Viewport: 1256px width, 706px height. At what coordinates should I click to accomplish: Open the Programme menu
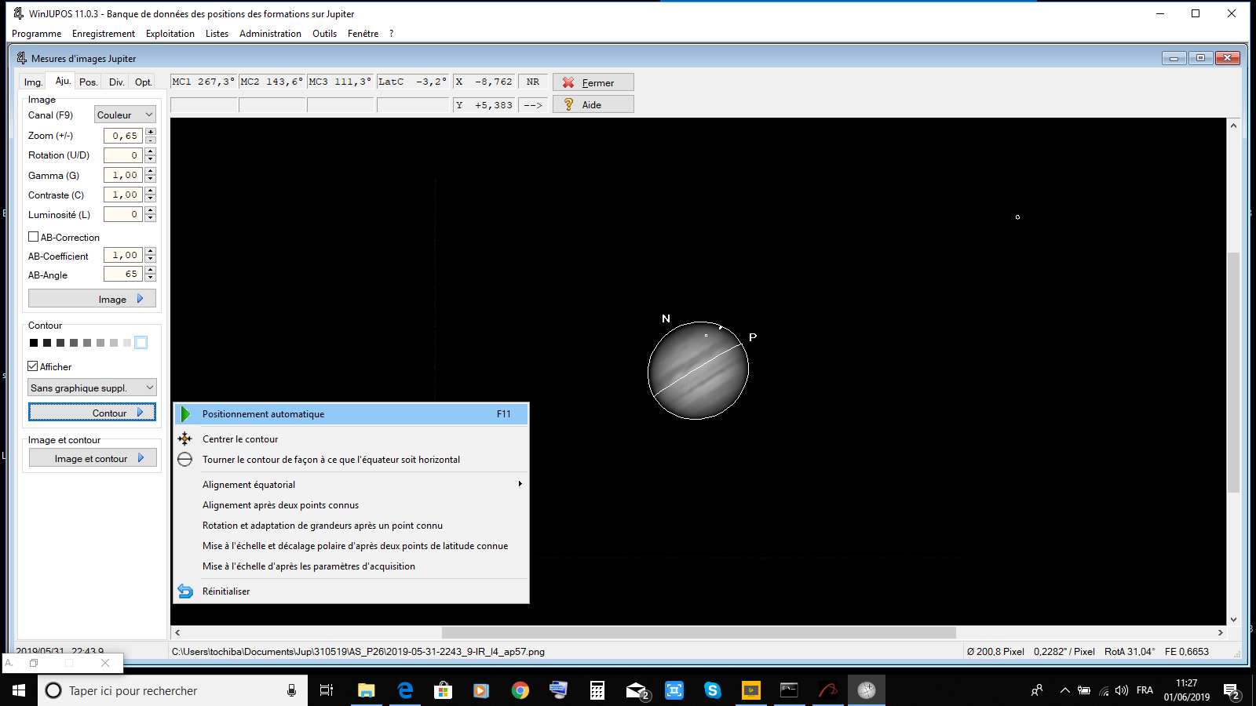pos(36,34)
